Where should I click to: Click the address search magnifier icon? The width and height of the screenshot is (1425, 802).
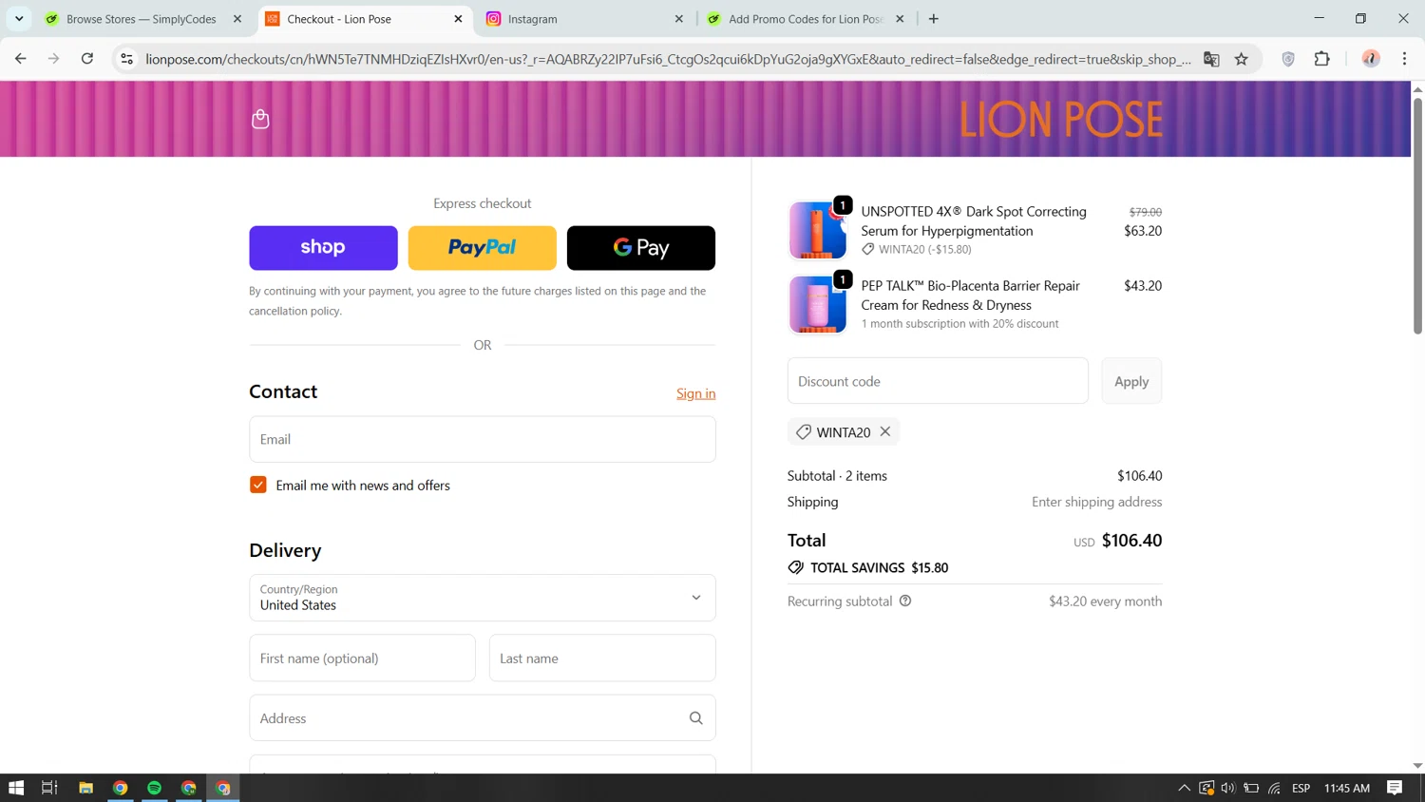coord(696,718)
